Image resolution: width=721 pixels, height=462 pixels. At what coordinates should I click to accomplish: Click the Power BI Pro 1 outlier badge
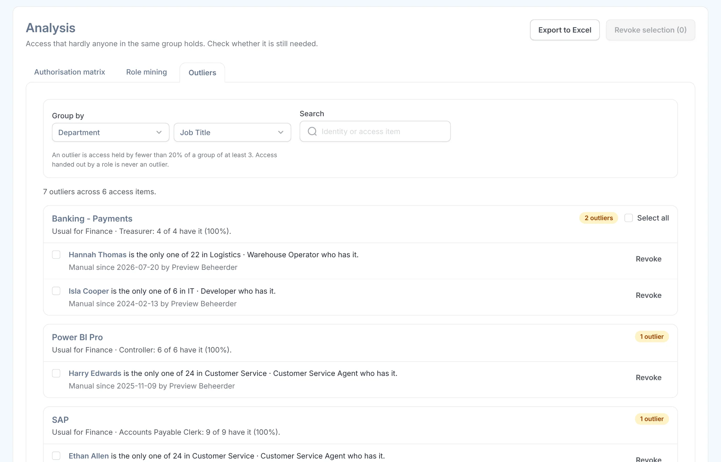652,337
